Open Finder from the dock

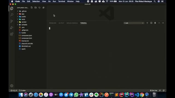pos(21,95)
